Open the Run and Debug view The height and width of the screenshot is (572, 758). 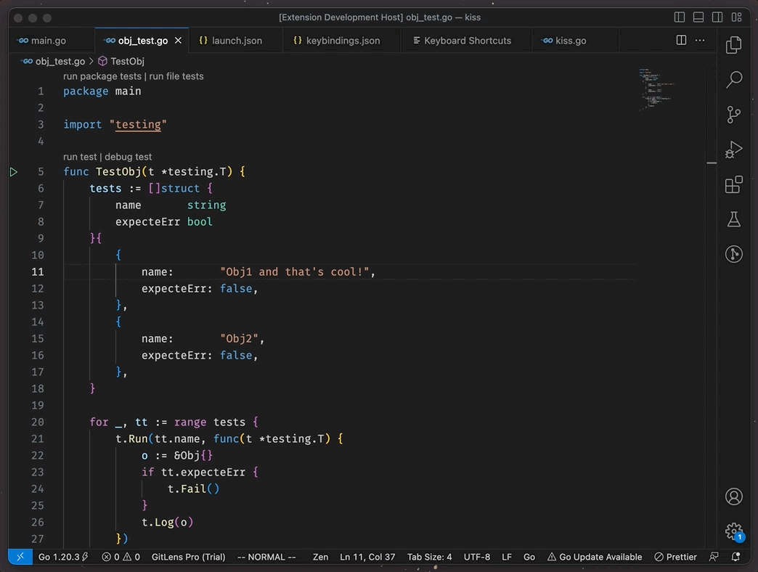tap(734, 150)
